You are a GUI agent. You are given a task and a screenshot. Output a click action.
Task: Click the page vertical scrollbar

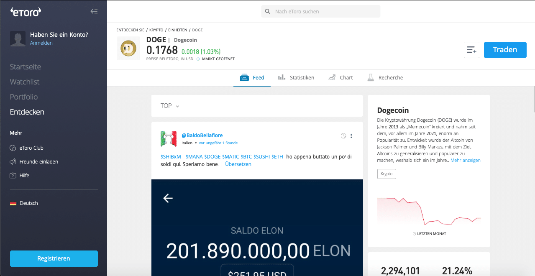pyautogui.click(x=533, y=99)
